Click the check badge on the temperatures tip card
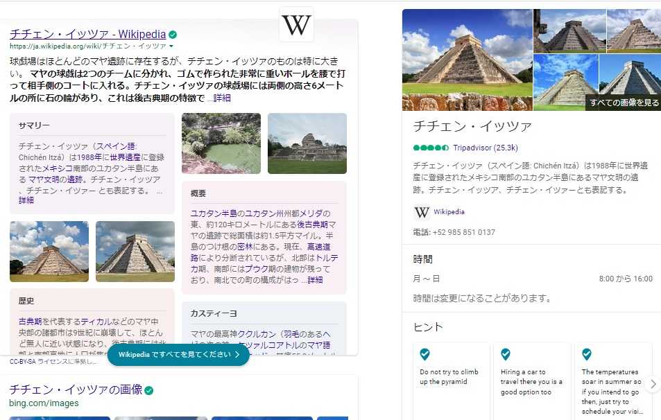The image size is (661, 420). tap(586, 354)
